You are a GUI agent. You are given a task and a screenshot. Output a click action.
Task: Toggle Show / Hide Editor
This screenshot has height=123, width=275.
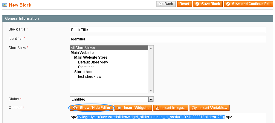(x=91, y=108)
